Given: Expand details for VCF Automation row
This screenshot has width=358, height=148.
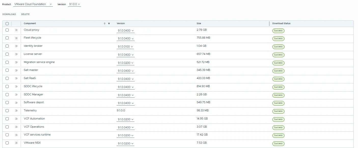Looking at the screenshot, I should pos(16,119).
